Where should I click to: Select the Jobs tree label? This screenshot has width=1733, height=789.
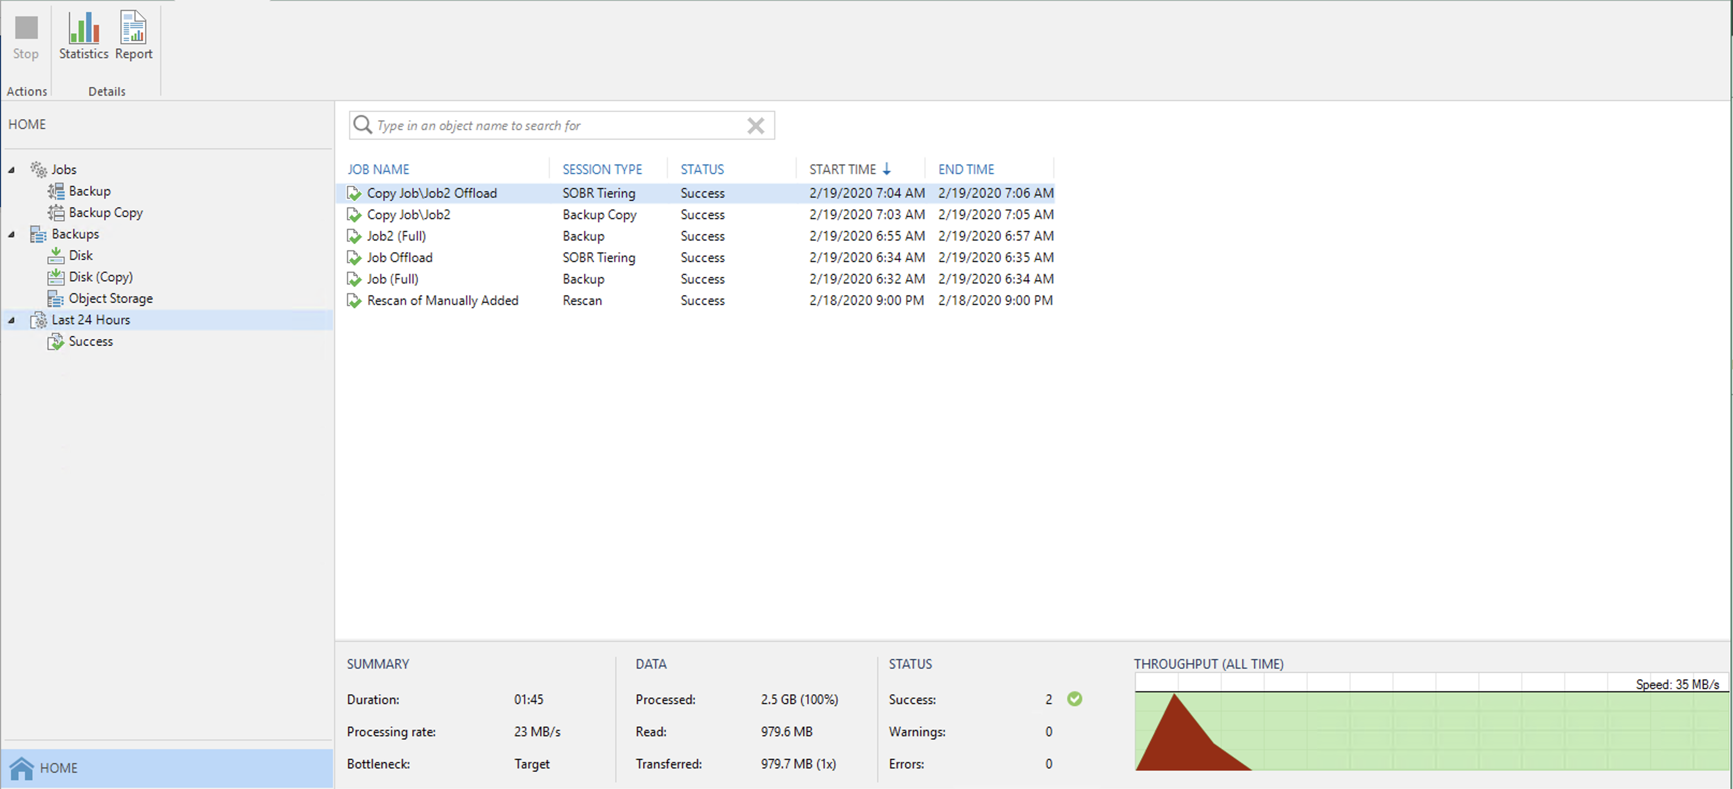point(64,170)
